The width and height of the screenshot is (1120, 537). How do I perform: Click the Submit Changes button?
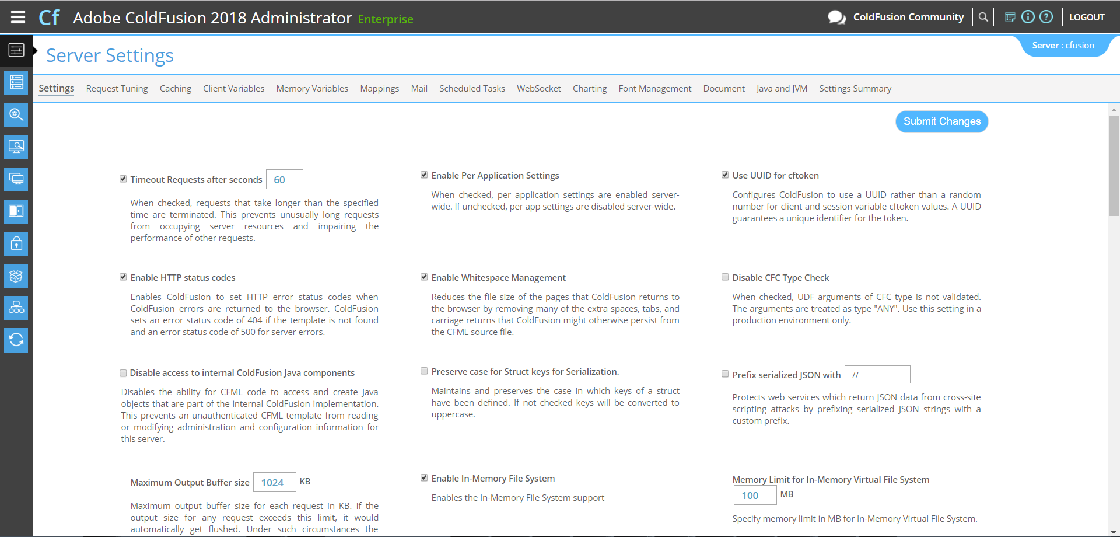point(942,121)
